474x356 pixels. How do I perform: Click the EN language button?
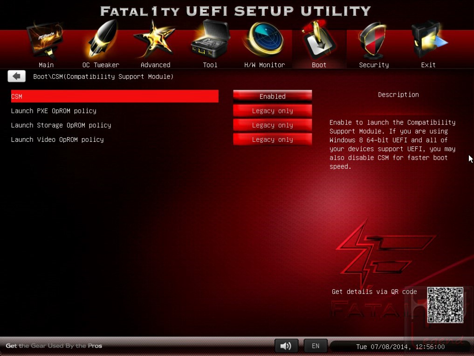(315, 346)
